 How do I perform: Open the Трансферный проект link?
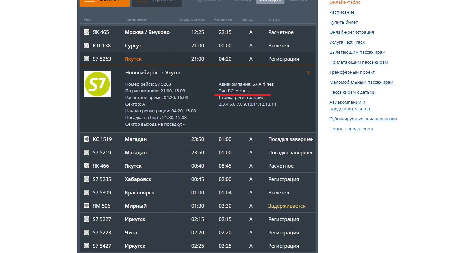pos(352,72)
